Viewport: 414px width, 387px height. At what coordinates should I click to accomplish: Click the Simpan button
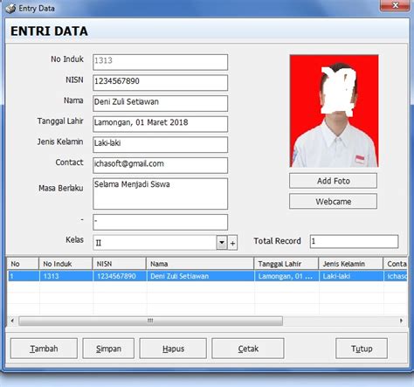coord(108,349)
